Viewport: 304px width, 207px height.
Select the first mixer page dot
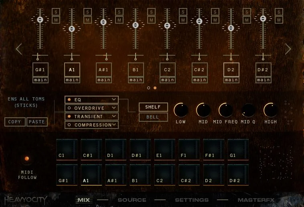[x=148, y=88]
